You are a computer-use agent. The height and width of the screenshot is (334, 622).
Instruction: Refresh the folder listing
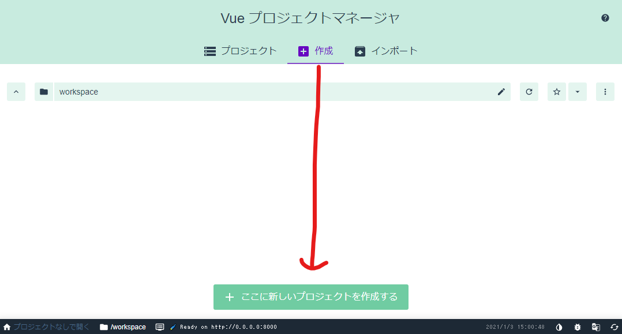[x=529, y=92]
